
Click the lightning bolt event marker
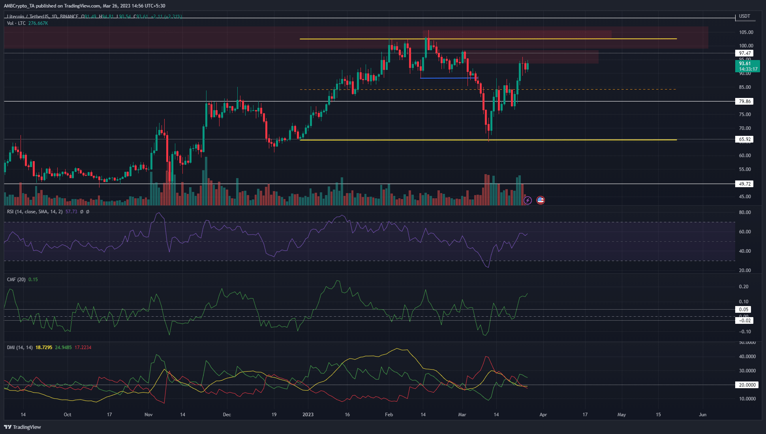[x=528, y=200]
